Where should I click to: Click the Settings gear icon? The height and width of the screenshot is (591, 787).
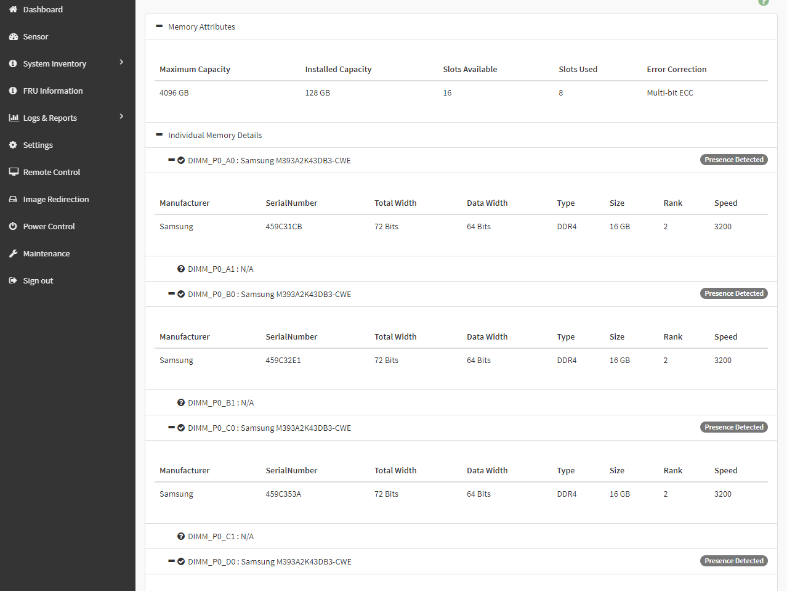(x=13, y=145)
